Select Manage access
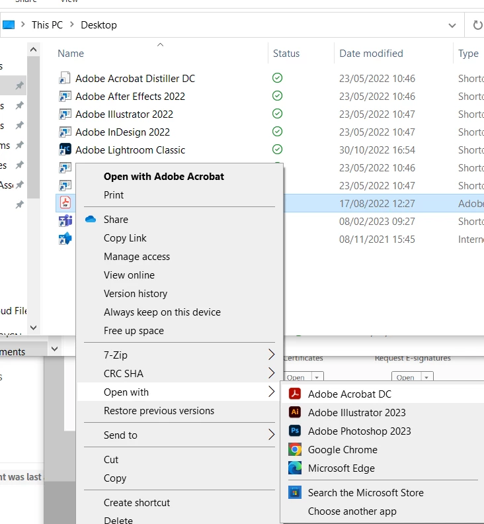 137,256
